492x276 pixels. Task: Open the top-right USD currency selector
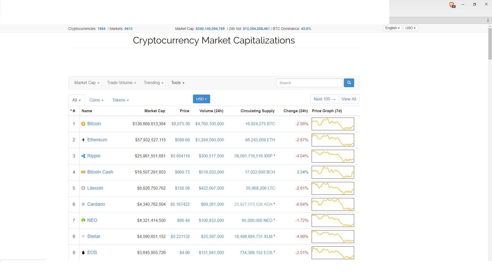click(x=411, y=28)
